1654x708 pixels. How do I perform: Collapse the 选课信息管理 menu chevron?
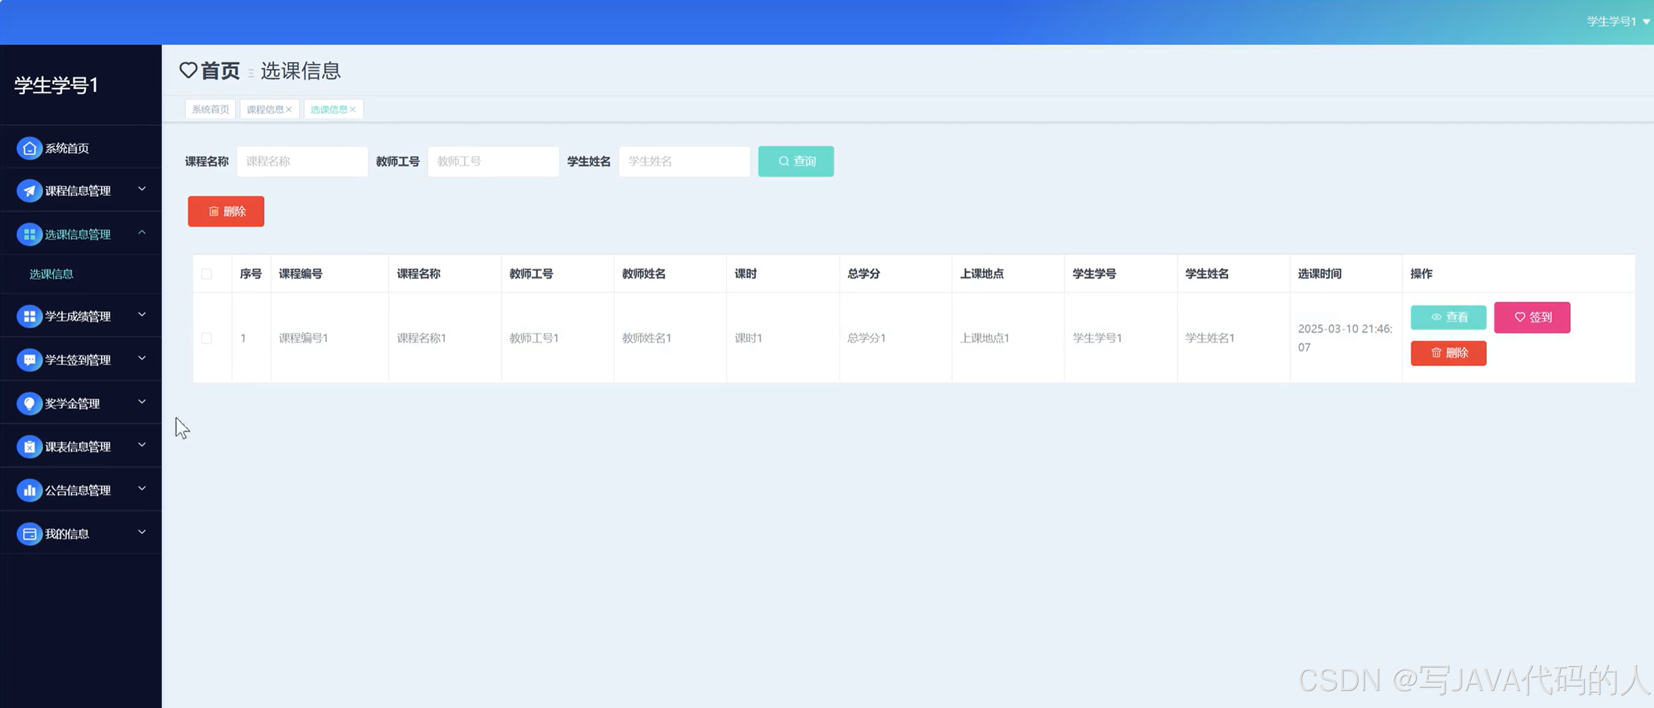[x=142, y=232]
